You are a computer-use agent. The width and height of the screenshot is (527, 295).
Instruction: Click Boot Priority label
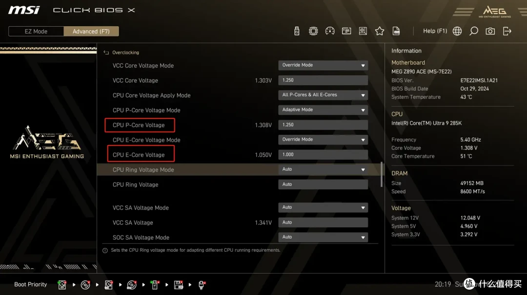[x=31, y=285]
